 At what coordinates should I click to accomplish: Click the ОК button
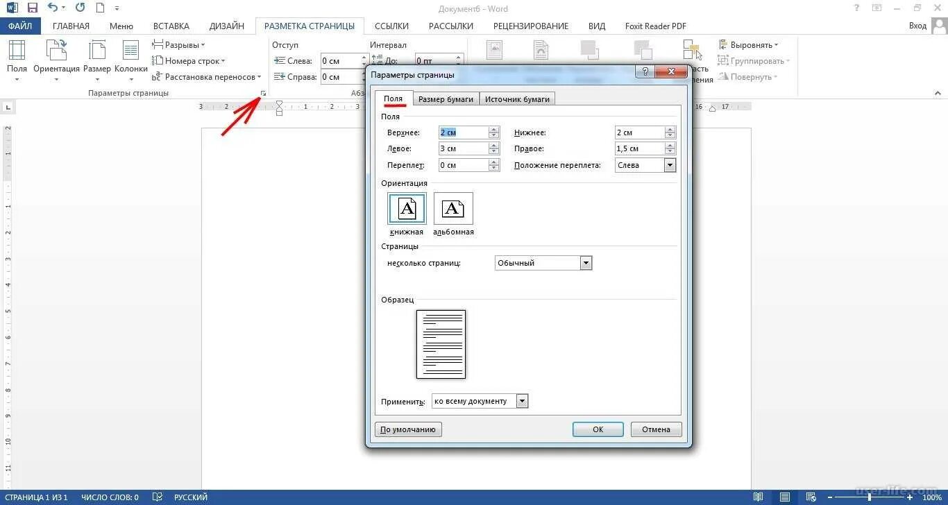pyautogui.click(x=598, y=429)
